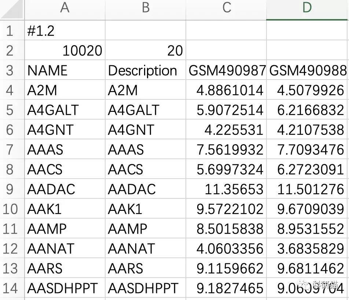Select column C header
The height and width of the screenshot is (300, 349).
(x=226, y=9)
